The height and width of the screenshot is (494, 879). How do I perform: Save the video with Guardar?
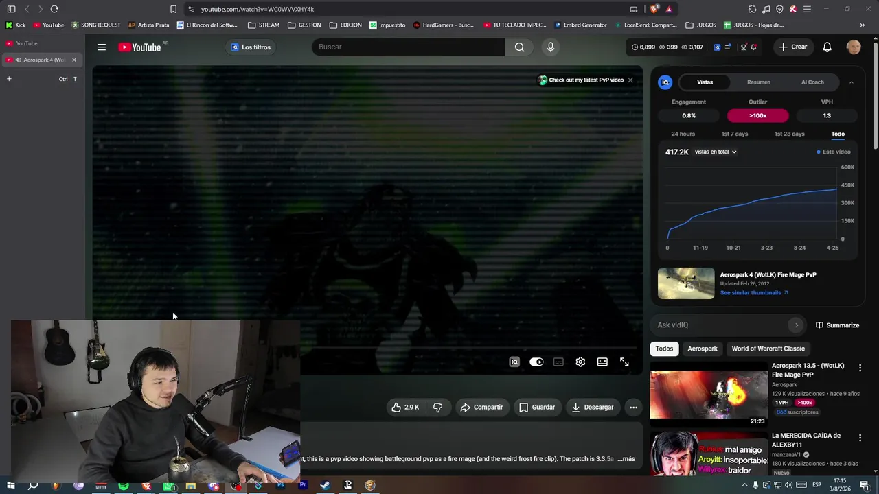pos(536,408)
